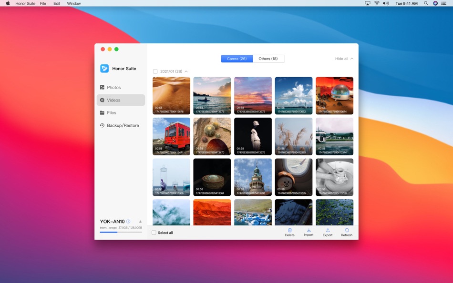Click the Honor Suite app logo
This screenshot has height=283, width=453.
[104, 69]
